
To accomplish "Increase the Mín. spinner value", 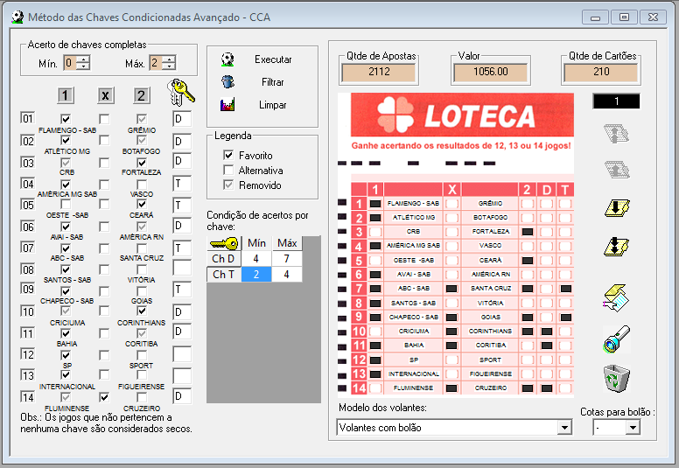I will 84,59.
